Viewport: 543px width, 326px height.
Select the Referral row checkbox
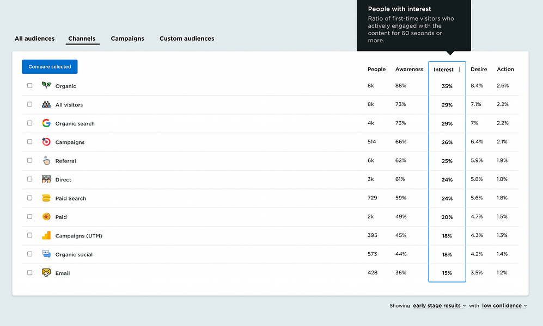[30, 161]
